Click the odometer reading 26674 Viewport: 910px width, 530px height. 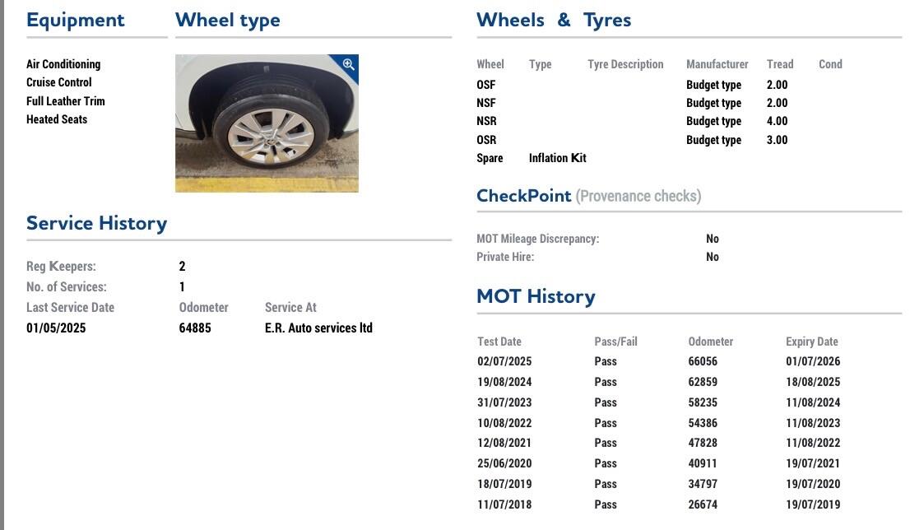[x=703, y=504]
